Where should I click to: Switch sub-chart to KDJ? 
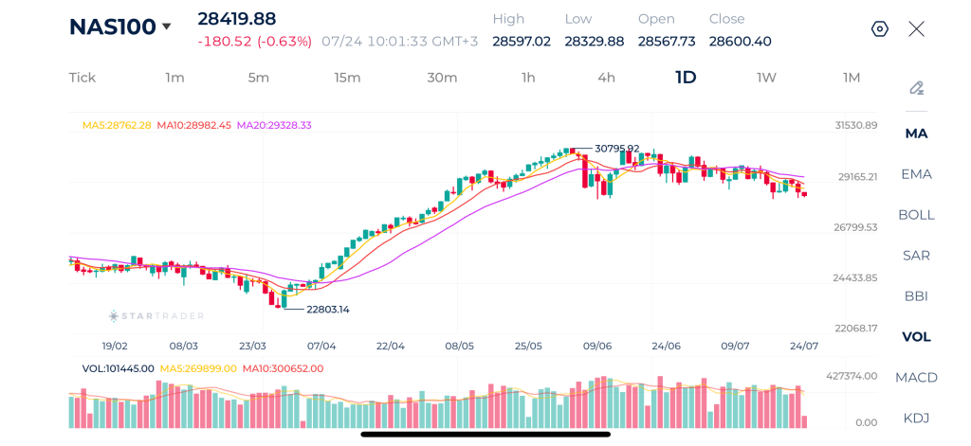(x=917, y=419)
